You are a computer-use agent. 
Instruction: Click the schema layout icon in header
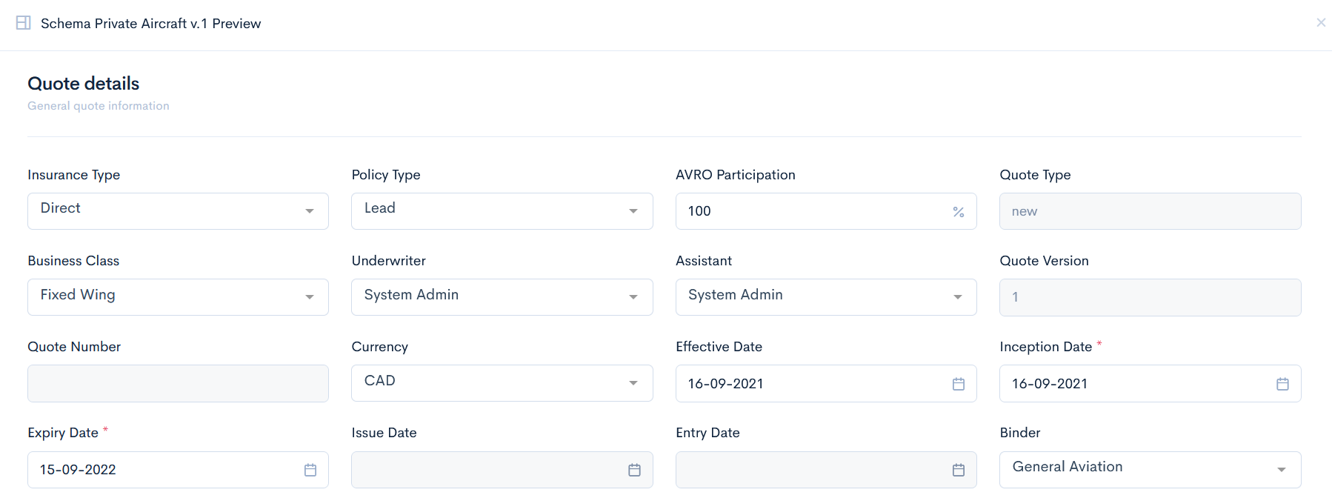[x=24, y=23]
